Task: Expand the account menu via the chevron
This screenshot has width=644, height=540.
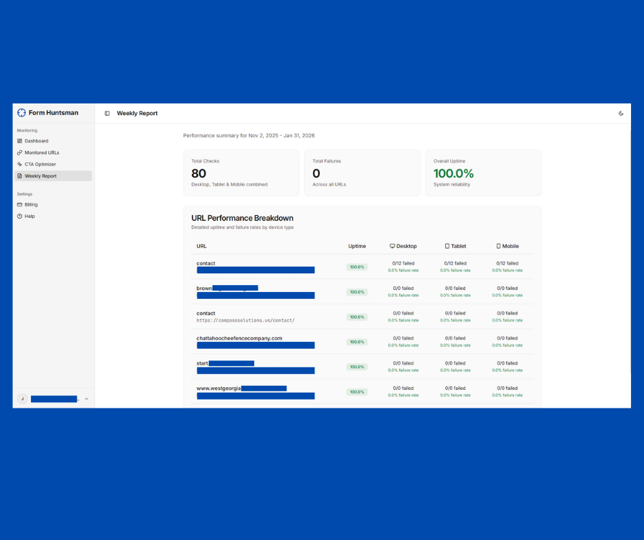Action: 86,398
